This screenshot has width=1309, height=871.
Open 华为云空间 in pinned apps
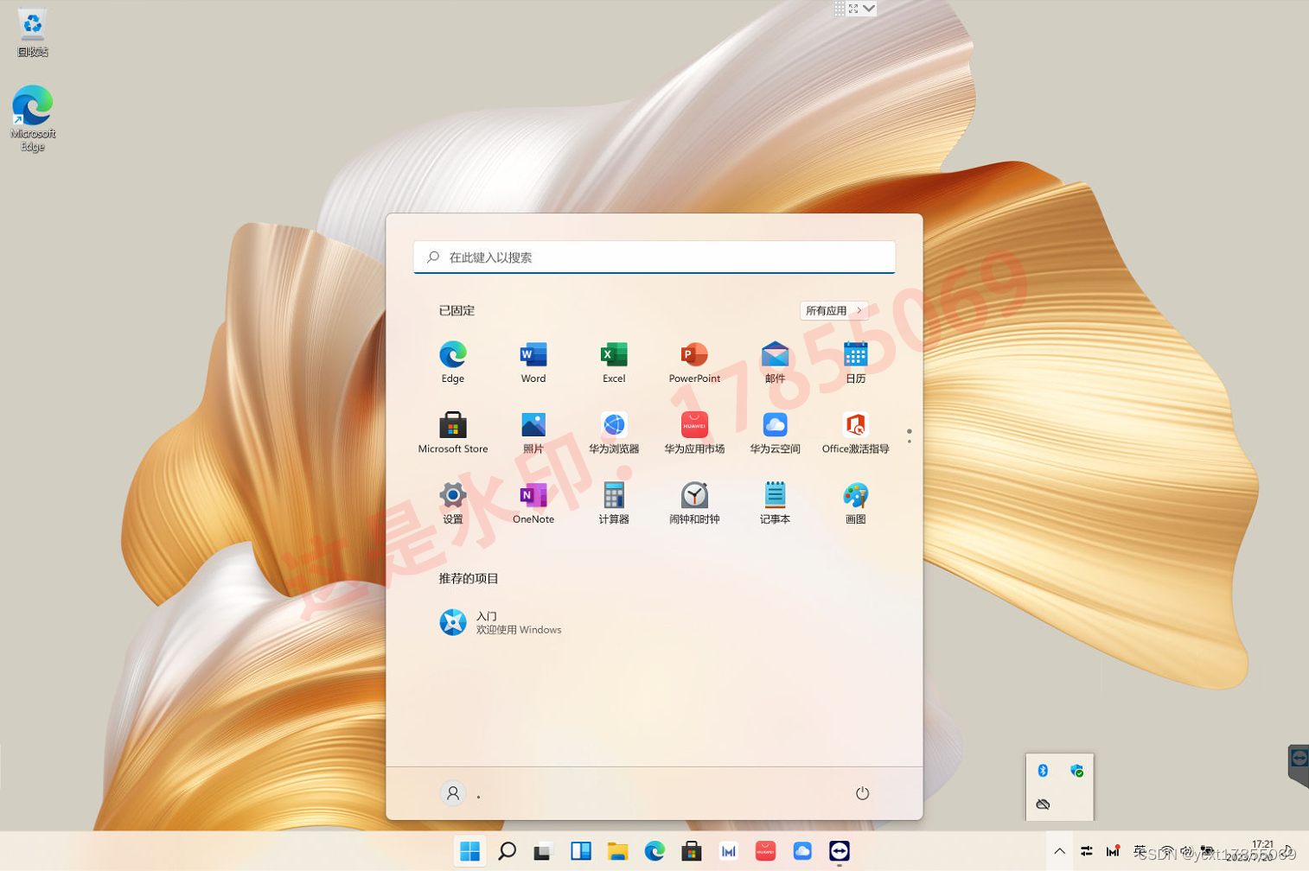[x=775, y=432]
